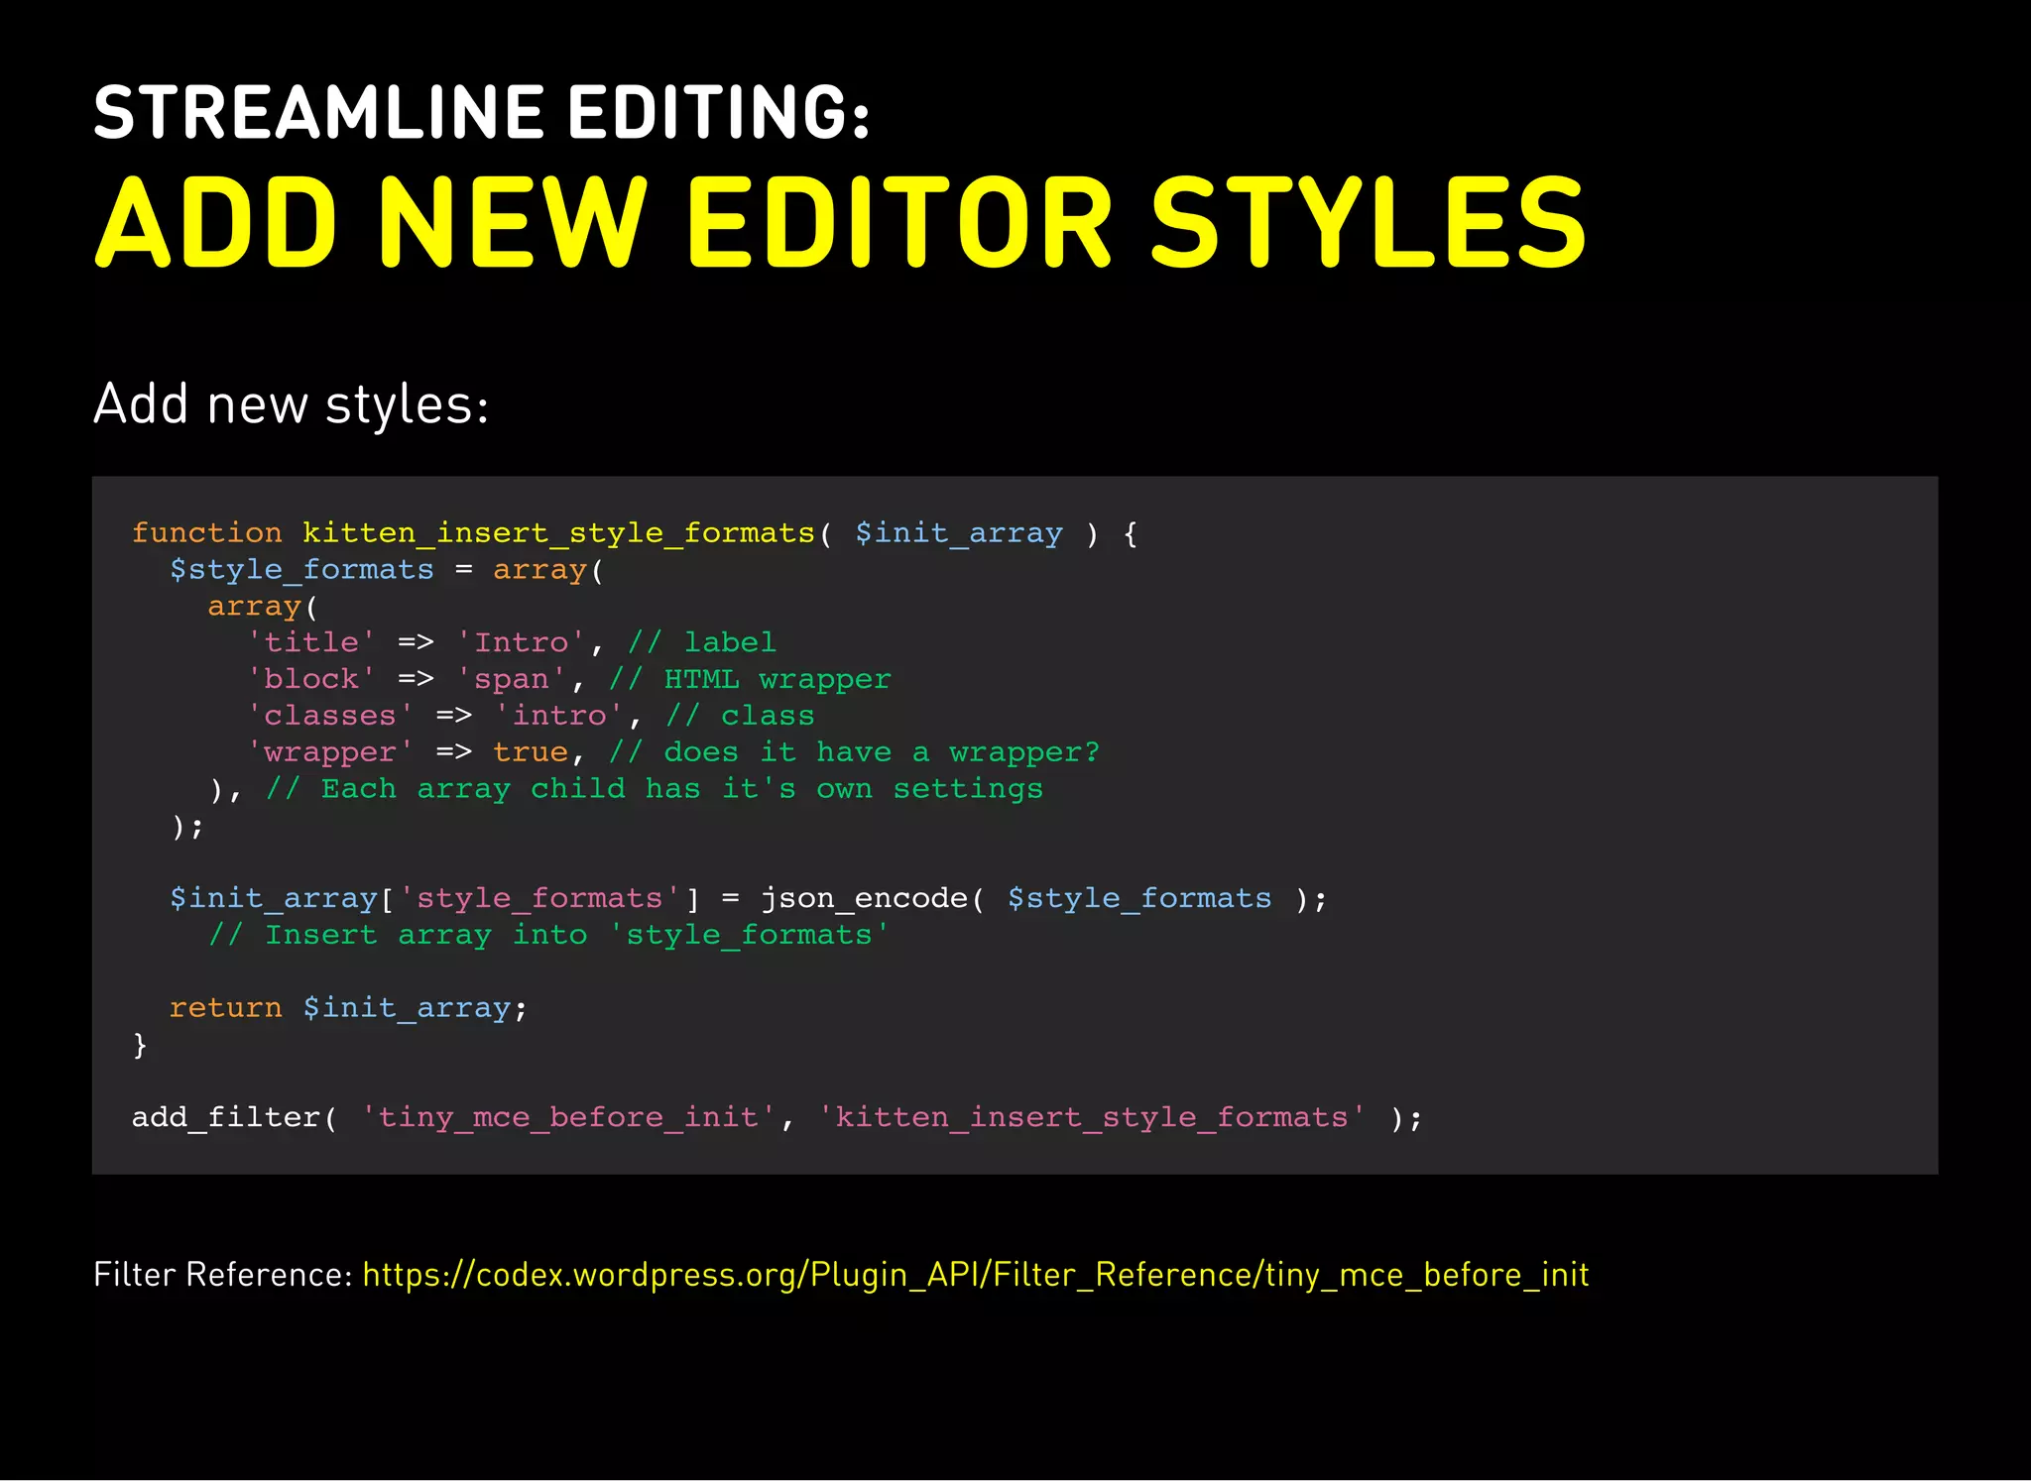Click the $init_array parameter in function declaration
2031x1481 pixels.
(x=958, y=533)
